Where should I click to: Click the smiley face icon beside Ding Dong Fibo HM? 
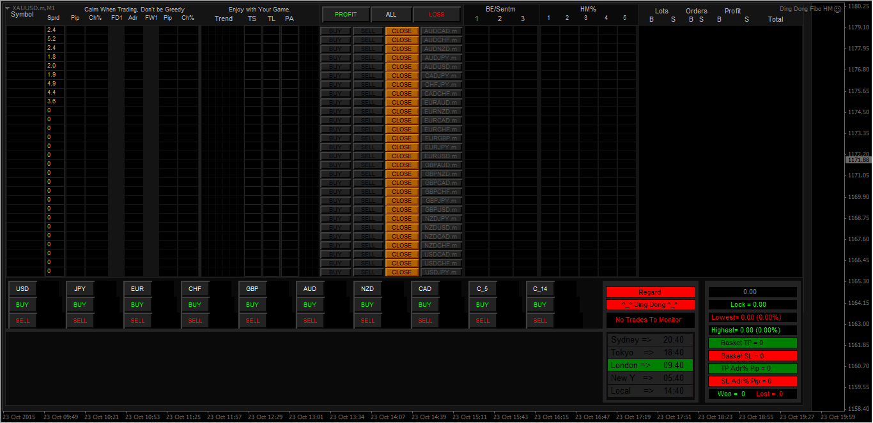point(838,9)
